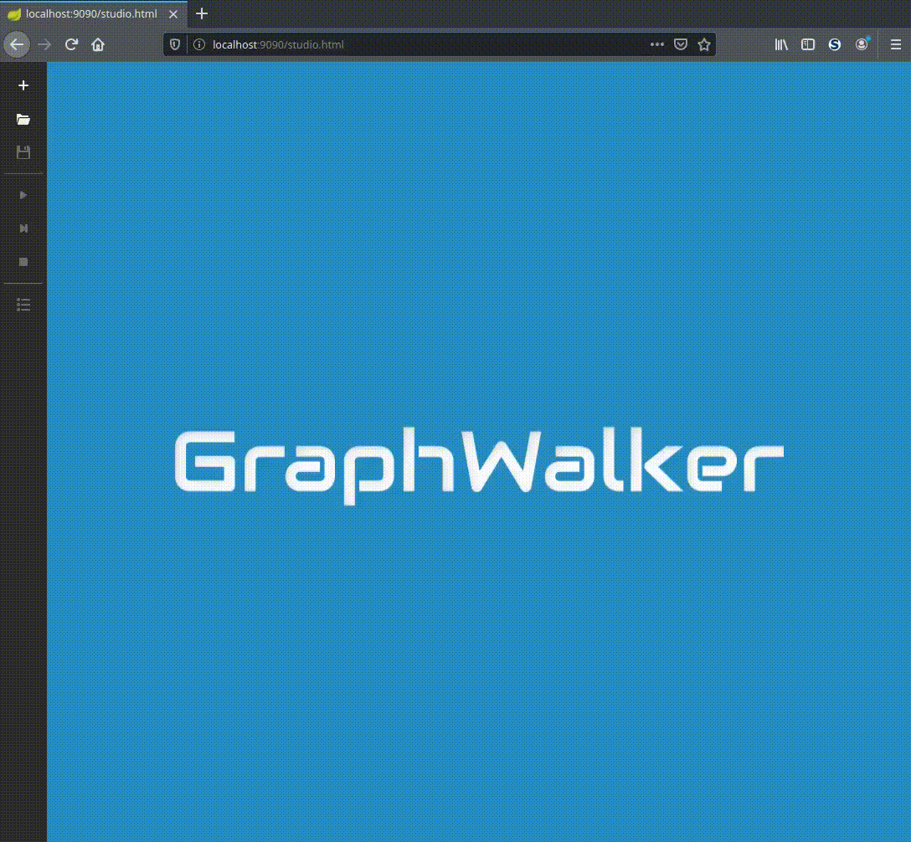The image size is (911, 842).
Task: Click the save floppy disk icon
Action: (23, 152)
